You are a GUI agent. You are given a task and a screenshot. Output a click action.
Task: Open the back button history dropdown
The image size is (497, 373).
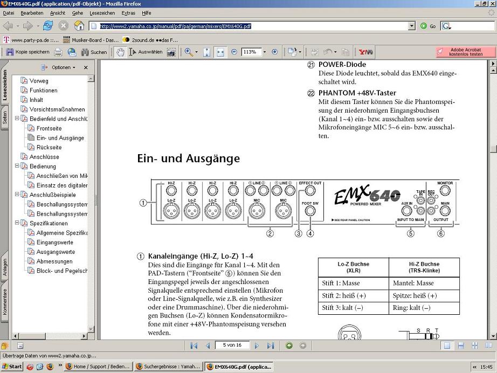tap(18, 26)
